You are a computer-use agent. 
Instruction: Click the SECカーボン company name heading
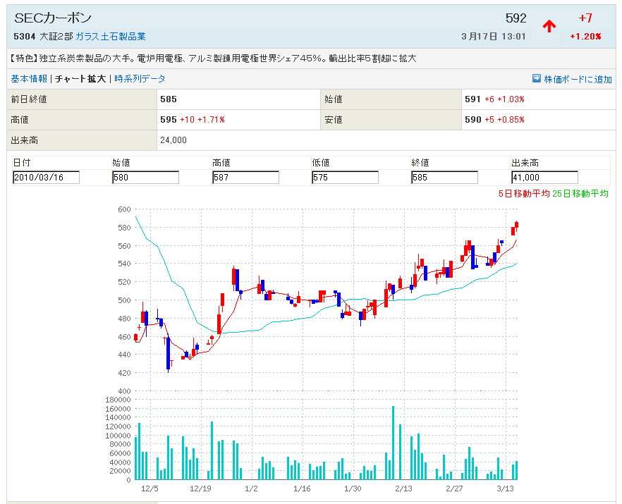point(53,18)
